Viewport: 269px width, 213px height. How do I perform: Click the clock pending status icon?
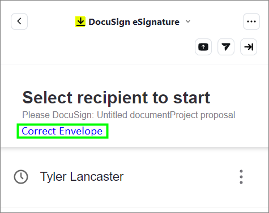click(x=21, y=177)
